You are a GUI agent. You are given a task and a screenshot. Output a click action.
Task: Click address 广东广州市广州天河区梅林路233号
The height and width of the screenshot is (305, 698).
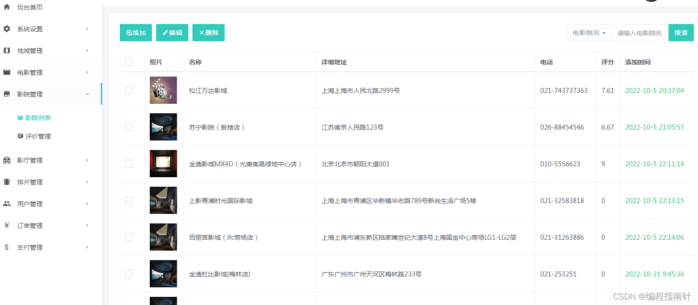click(372, 274)
